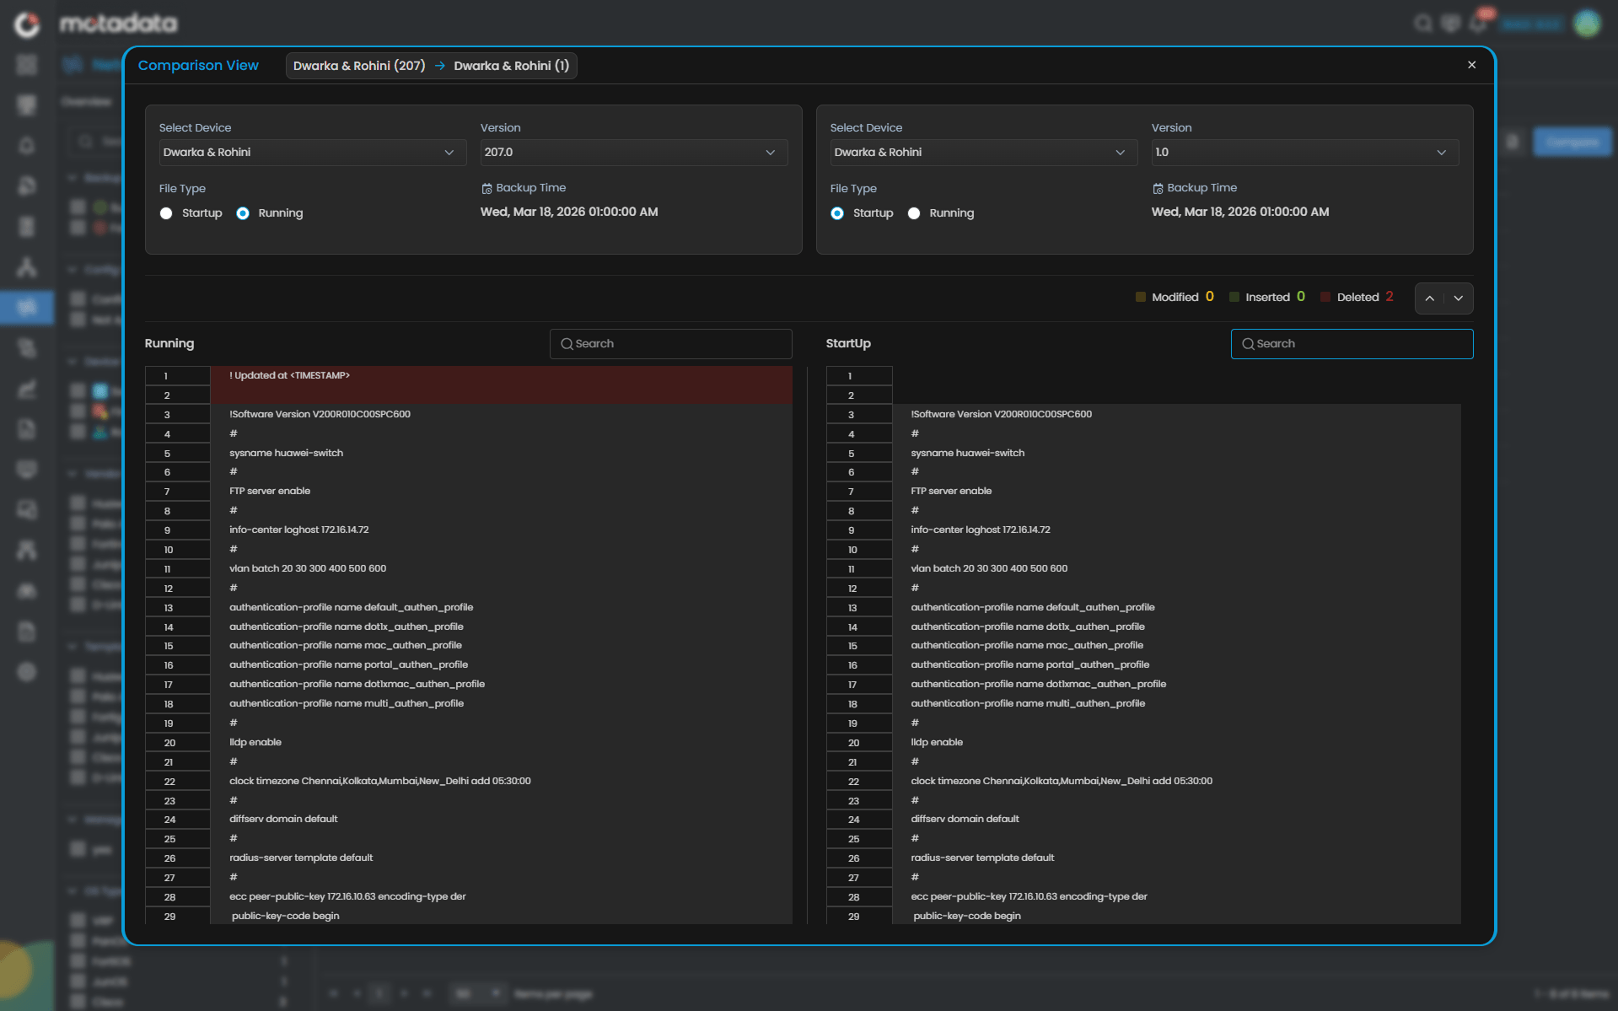Click the magnifier icon in Running search
Image resolution: width=1618 pixels, height=1011 pixels.
pos(567,344)
